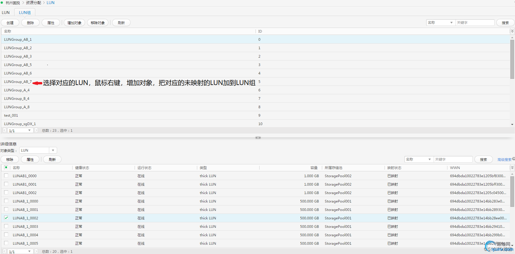515x254 pixels.
Task: Uncheck the box for LUNAB_1_0002
Action: pos(6,218)
